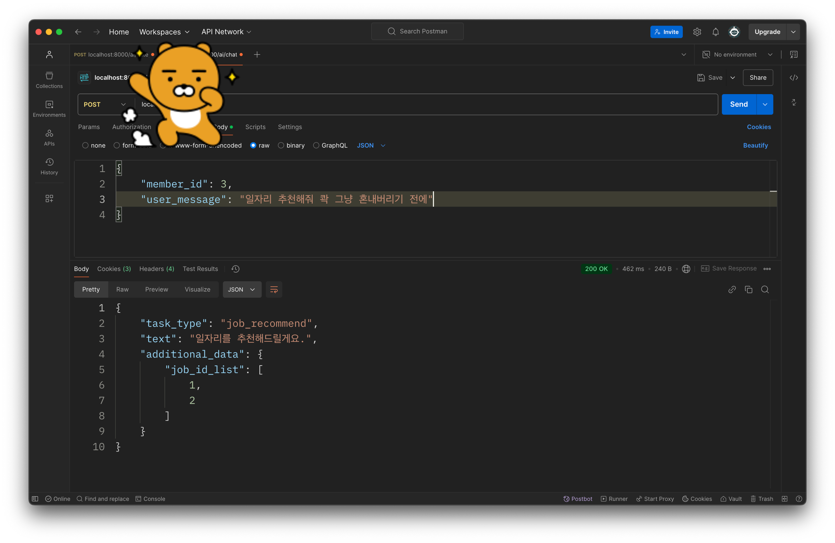This screenshot has width=835, height=543.
Task: Open the environment quick look icon
Action: point(794,54)
